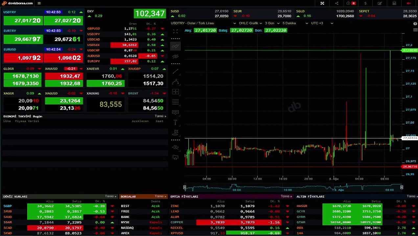
Task: Click the XAUXAG ratio value 83,555
Action: [110, 104]
